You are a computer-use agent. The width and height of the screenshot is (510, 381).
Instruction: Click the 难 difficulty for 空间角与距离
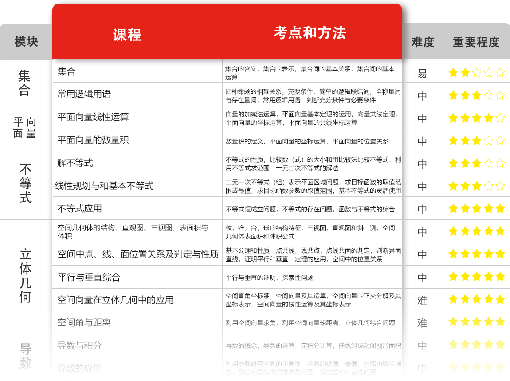(x=422, y=323)
